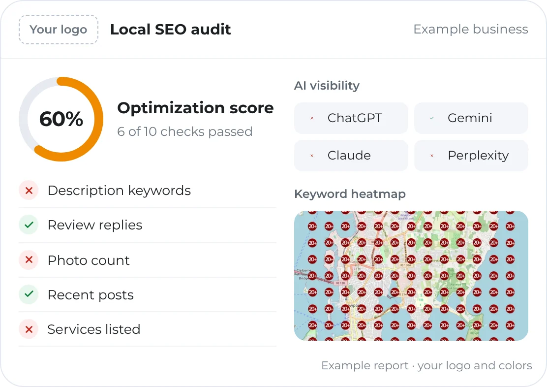Click the red X icon beside Photo count

point(29,260)
